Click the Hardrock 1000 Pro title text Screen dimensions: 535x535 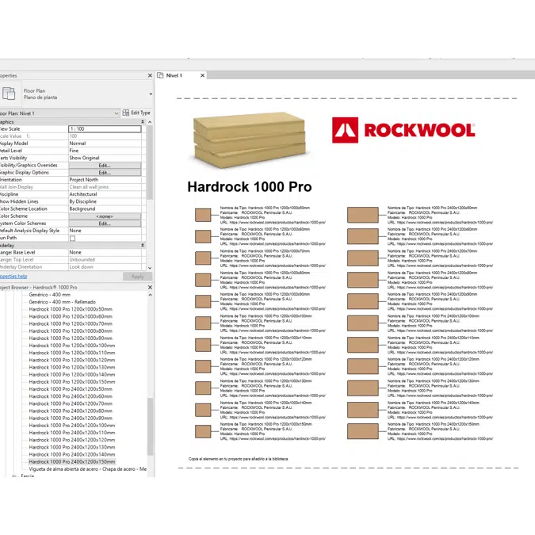pyautogui.click(x=250, y=187)
